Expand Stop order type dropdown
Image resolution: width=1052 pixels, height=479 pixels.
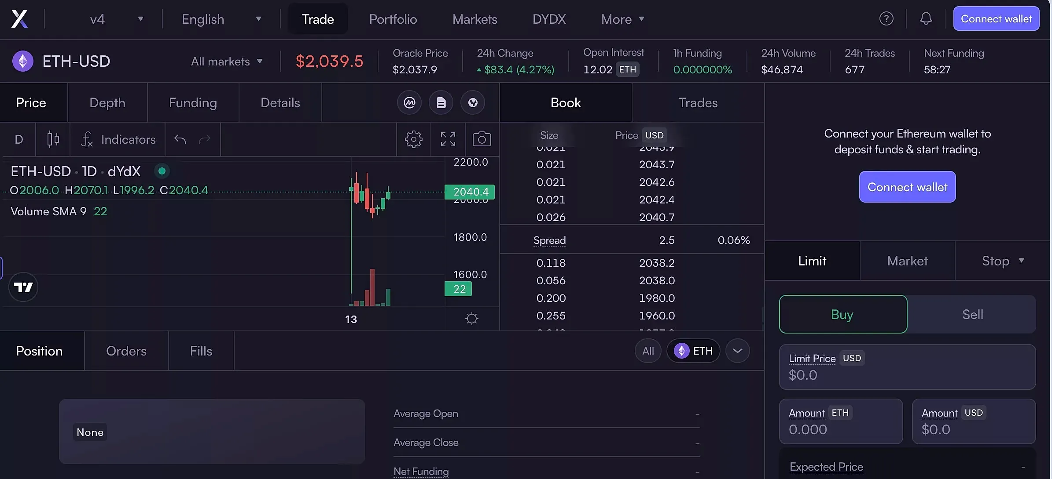click(1003, 261)
